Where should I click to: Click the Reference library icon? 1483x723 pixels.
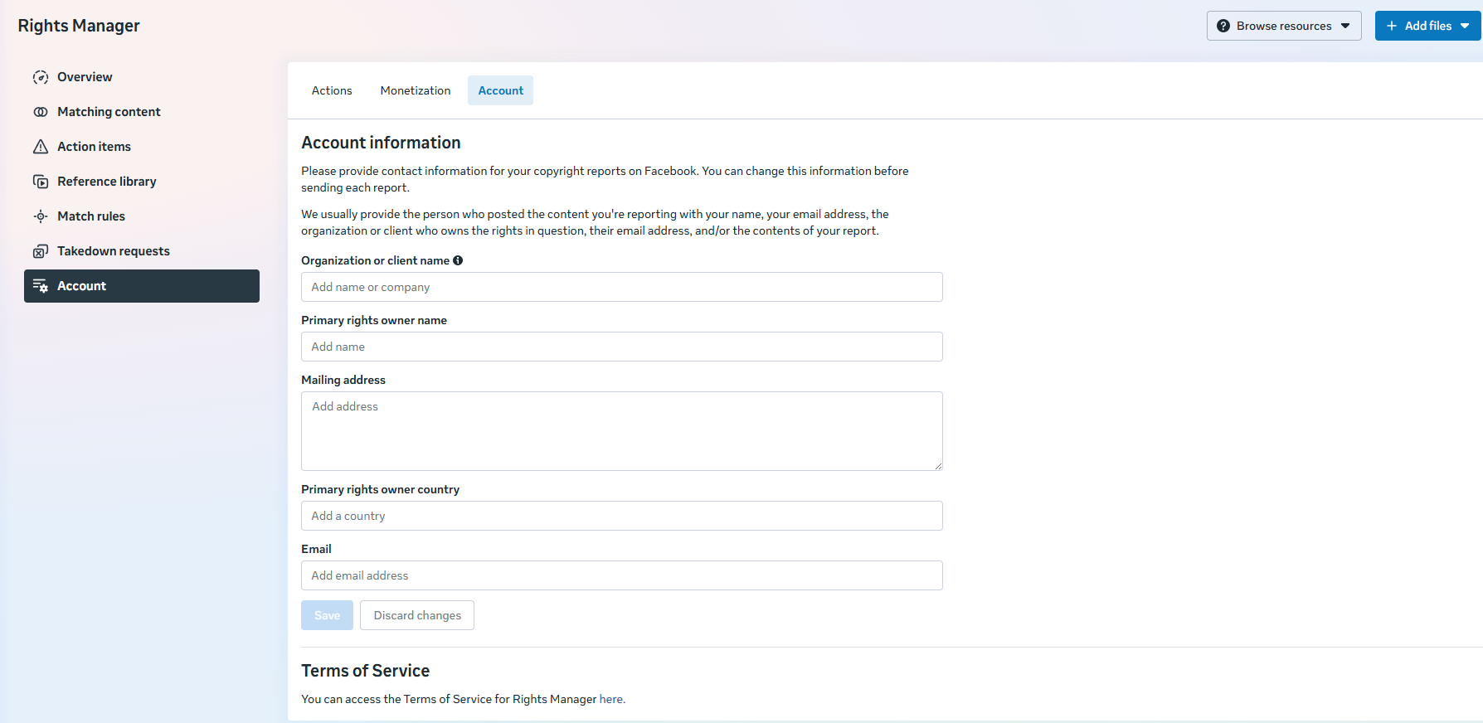pyautogui.click(x=40, y=182)
